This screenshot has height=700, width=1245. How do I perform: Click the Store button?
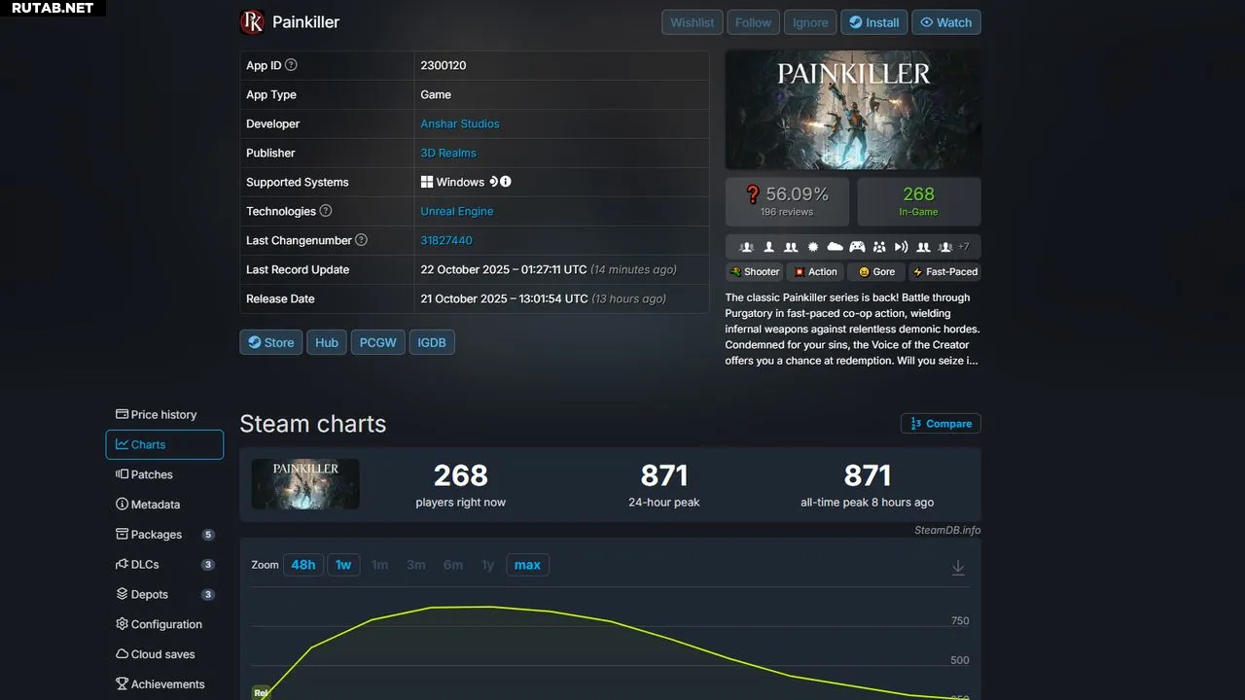tap(270, 342)
